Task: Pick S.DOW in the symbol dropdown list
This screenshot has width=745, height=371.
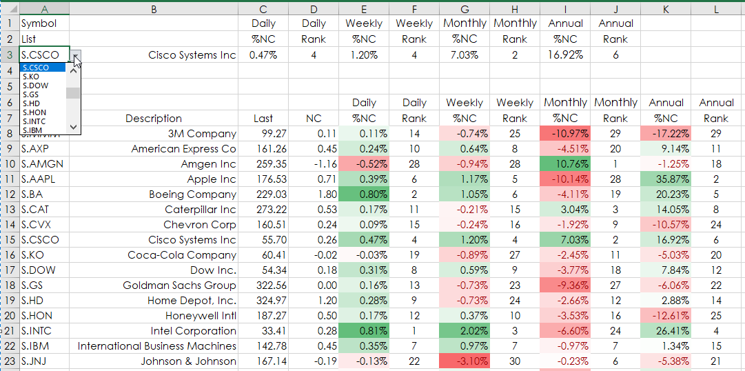Action: [x=43, y=86]
